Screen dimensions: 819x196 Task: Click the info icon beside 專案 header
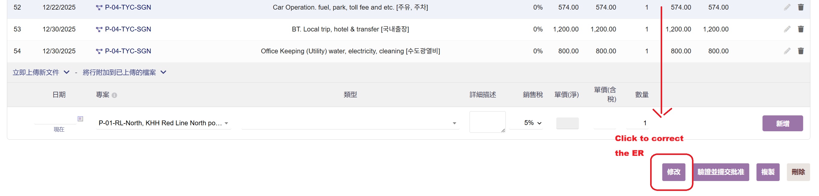(x=114, y=95)
